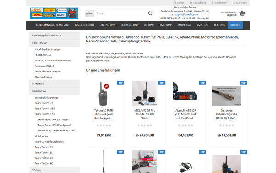Open Team LCmobile Mobilgerät sidebar link
This screenshot has height=173, width=276.
coord(50,142)
